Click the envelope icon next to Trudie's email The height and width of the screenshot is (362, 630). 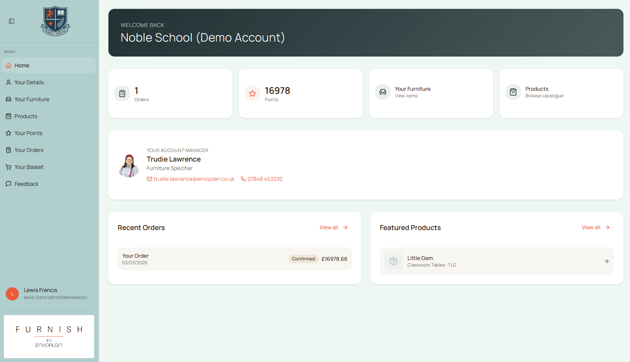click(150, 179)
